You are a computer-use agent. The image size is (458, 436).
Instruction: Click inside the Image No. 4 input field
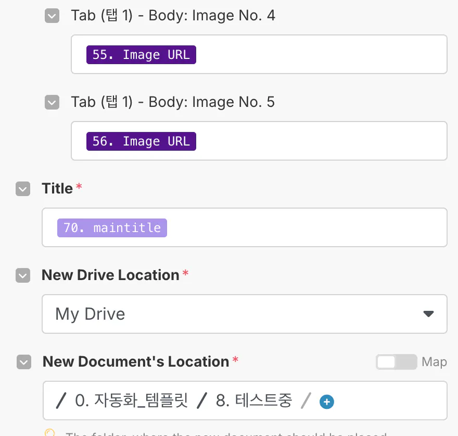[317, 55]
